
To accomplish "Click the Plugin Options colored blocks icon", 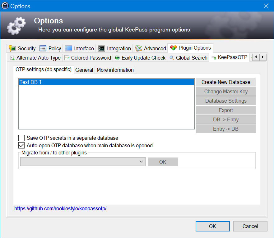I will [x=174, y=47].
